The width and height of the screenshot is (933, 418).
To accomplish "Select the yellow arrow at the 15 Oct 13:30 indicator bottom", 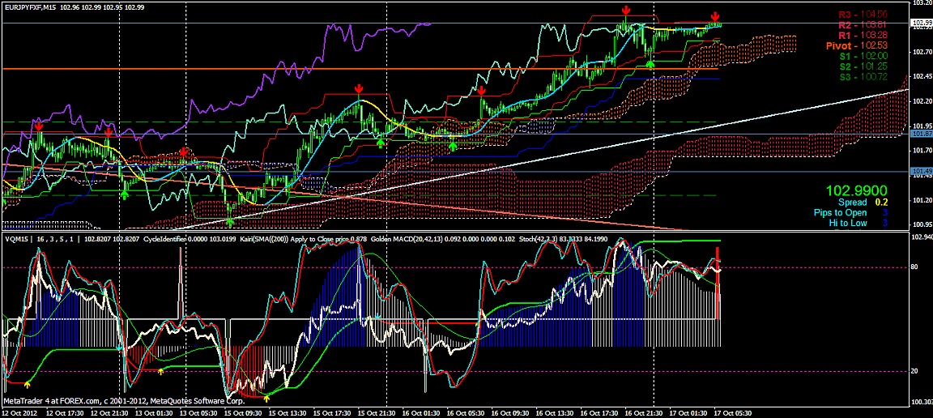I will point(266,397).
